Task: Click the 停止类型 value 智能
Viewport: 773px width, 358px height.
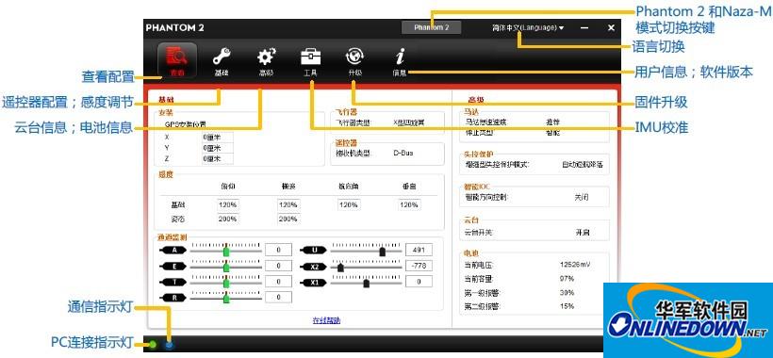Action: click(x=552, y=133)
